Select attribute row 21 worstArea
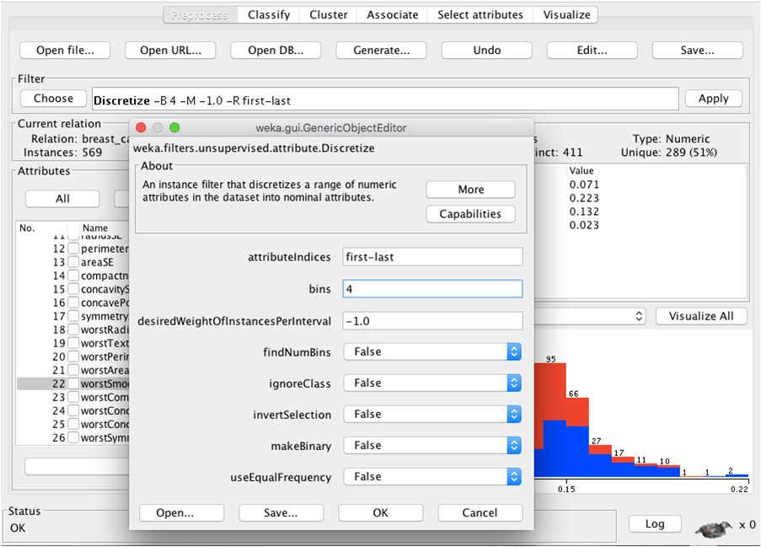 point(72,370)
